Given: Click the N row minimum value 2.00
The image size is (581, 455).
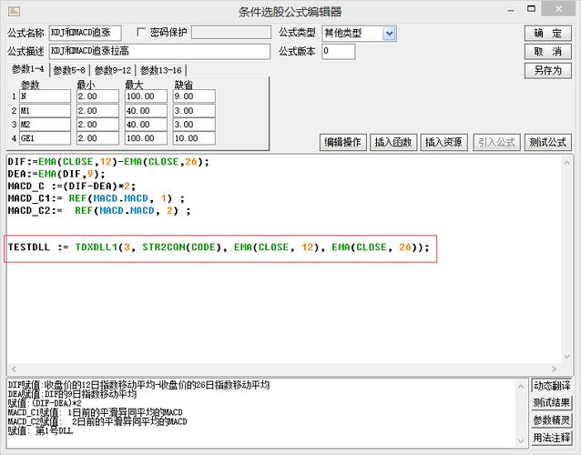Looking at the screenshot, I should [x=97, y=96].
